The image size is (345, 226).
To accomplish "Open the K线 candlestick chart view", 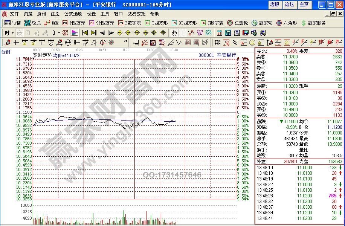I will (51, 23).
